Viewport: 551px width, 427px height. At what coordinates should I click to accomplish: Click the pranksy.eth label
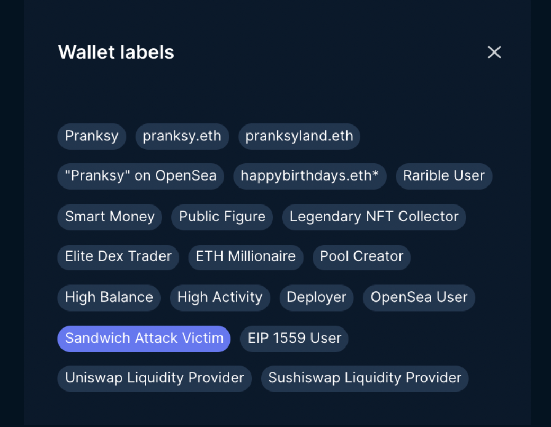tap(182, 136)
